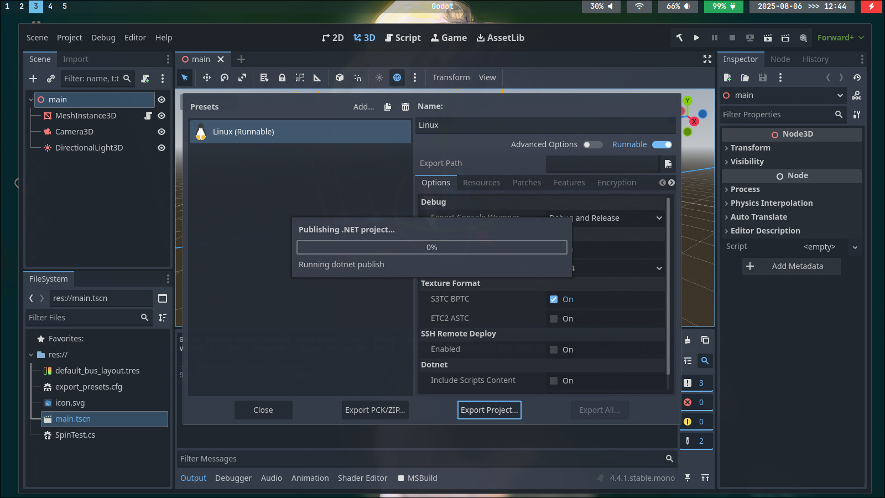Toggle the Runnable switch off
Screen dimensions: 885x498
pos(662,145)
